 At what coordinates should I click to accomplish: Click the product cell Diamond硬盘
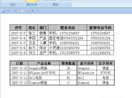click(44, 83)
